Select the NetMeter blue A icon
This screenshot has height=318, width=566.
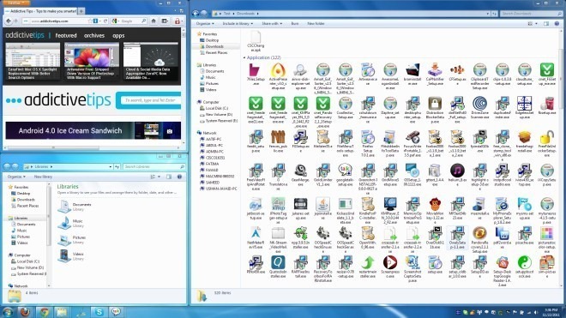click(x=256, y=233)
